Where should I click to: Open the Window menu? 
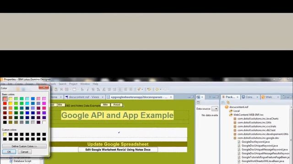pyautogui.click(x=85, y=84)
